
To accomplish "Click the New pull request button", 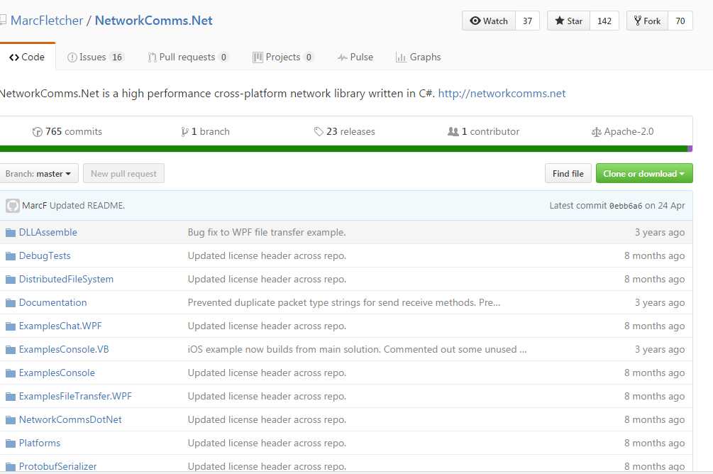I will (x=123, y=173).
